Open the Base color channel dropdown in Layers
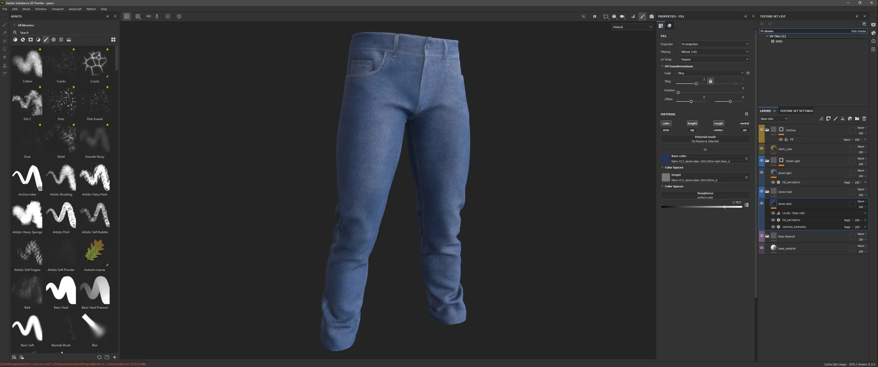 click(774, 119)
